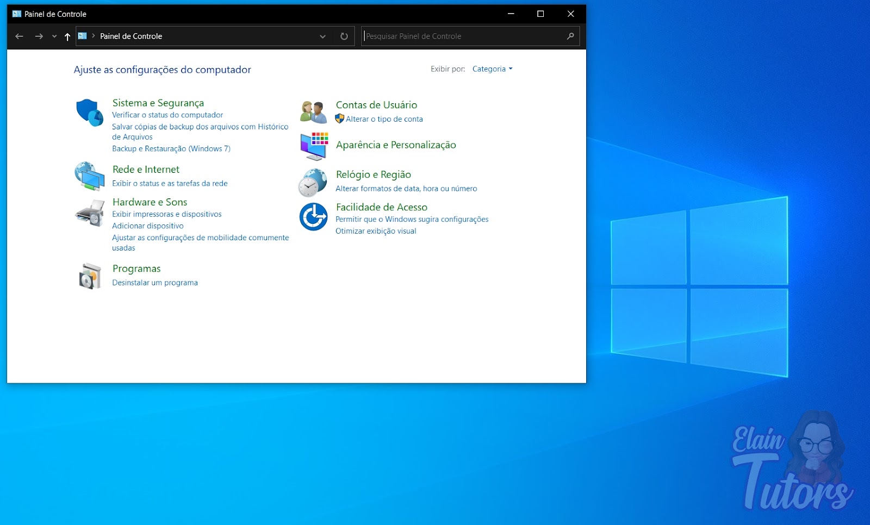870x525 pixels.
Task: Click Adicionar dispositivo link
Action: coord(148,226)
